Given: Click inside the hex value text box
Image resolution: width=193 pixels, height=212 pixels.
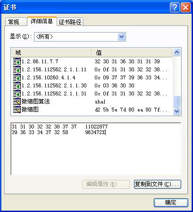Looking at the screenshot, I should pyautogui.click(x=96, y=149).
